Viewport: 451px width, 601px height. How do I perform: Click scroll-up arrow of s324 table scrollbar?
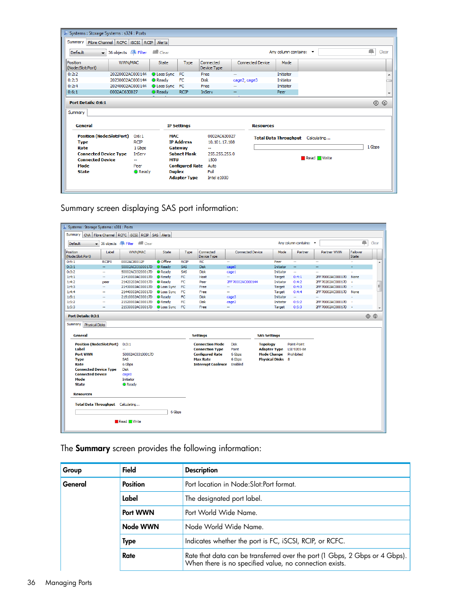[x=389, y=75]
